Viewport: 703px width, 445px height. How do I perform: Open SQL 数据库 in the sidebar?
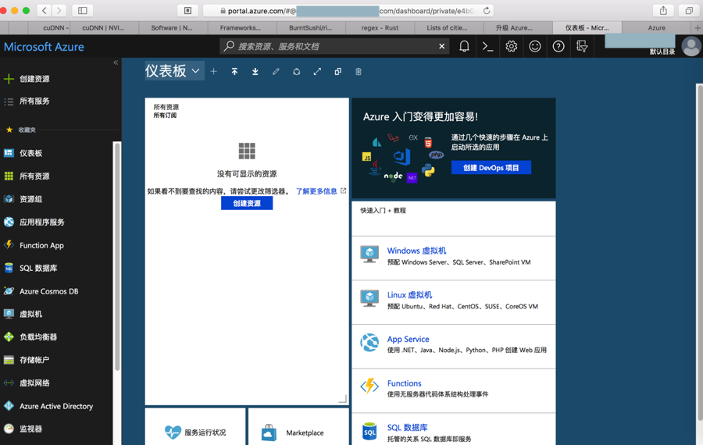[x=38, y=269]
